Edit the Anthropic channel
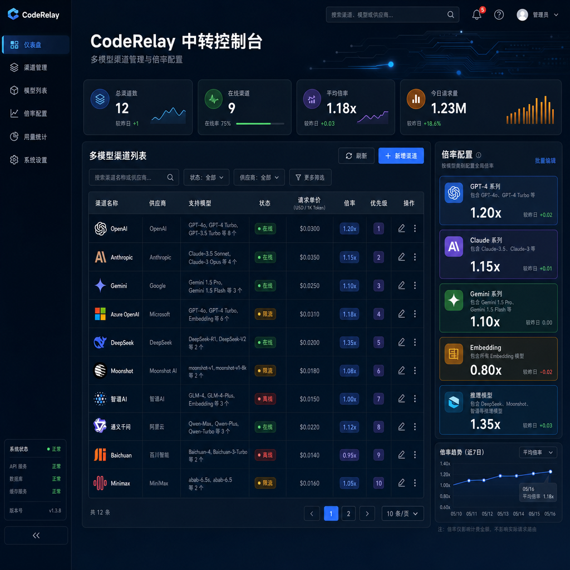The height and width of the screenshot is (570, 570). pyautogui.click(x=401, y=257)
